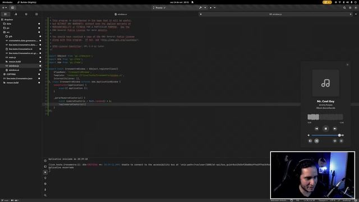Image resolution: width=359 pixels, height=202 pixels.
Task: Click the system volume icon in top bar
Action: click(x=348, y=2)
